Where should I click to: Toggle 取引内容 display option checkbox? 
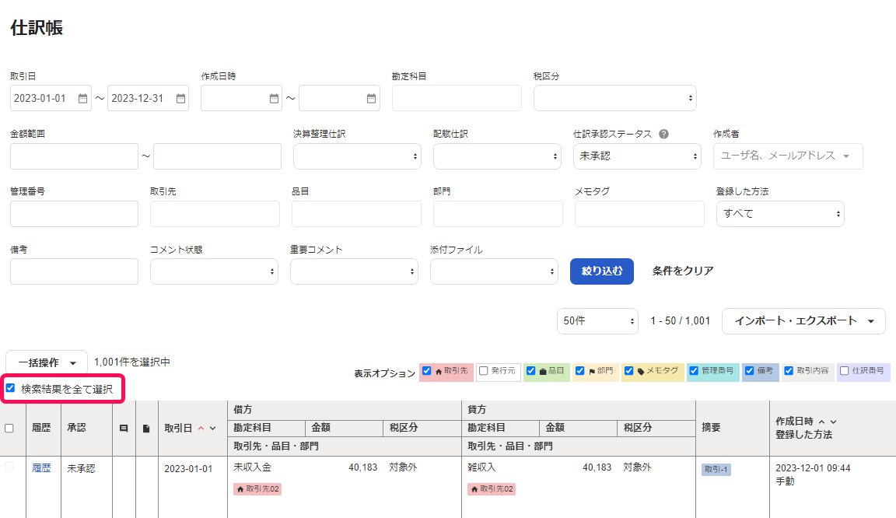click(789, 370)
